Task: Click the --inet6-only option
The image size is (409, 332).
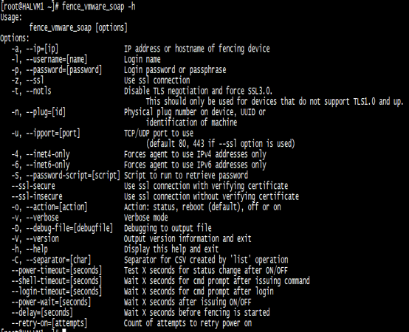Action: tap(48, 165)
